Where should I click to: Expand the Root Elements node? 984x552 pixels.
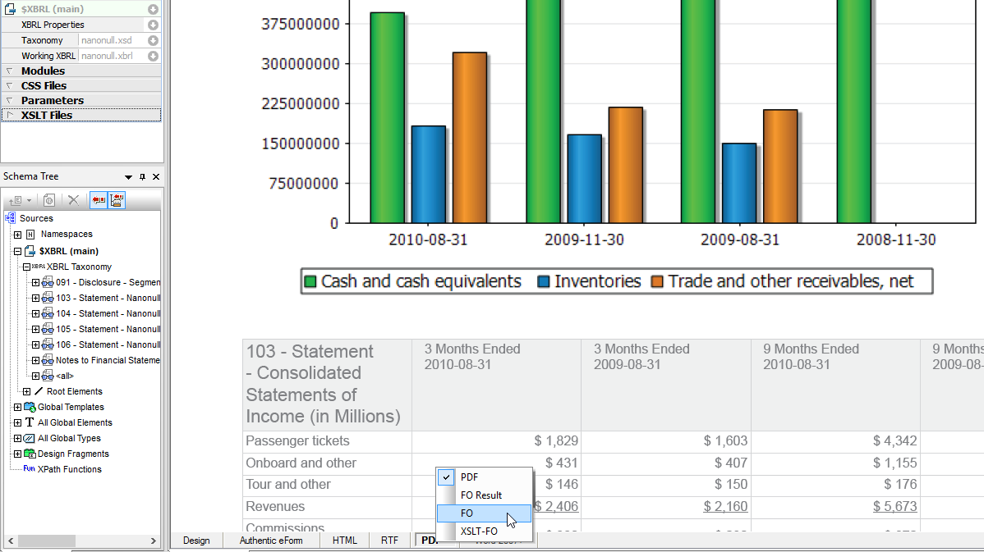pos(26,391)
